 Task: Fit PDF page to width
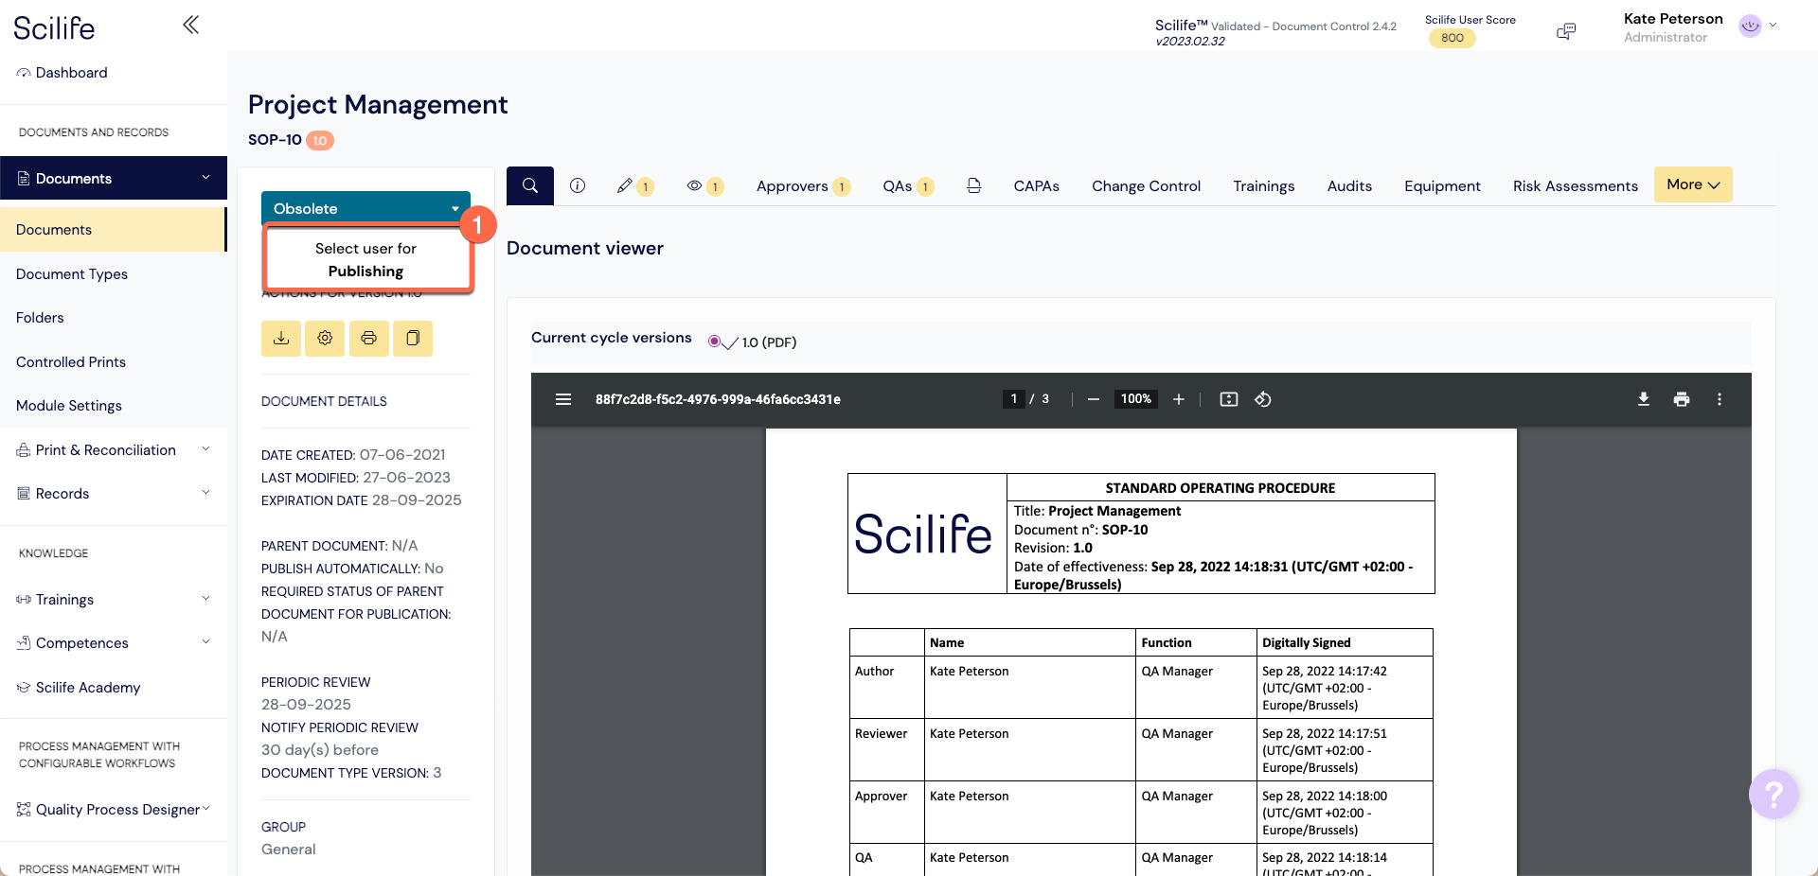coord(1229,399)
